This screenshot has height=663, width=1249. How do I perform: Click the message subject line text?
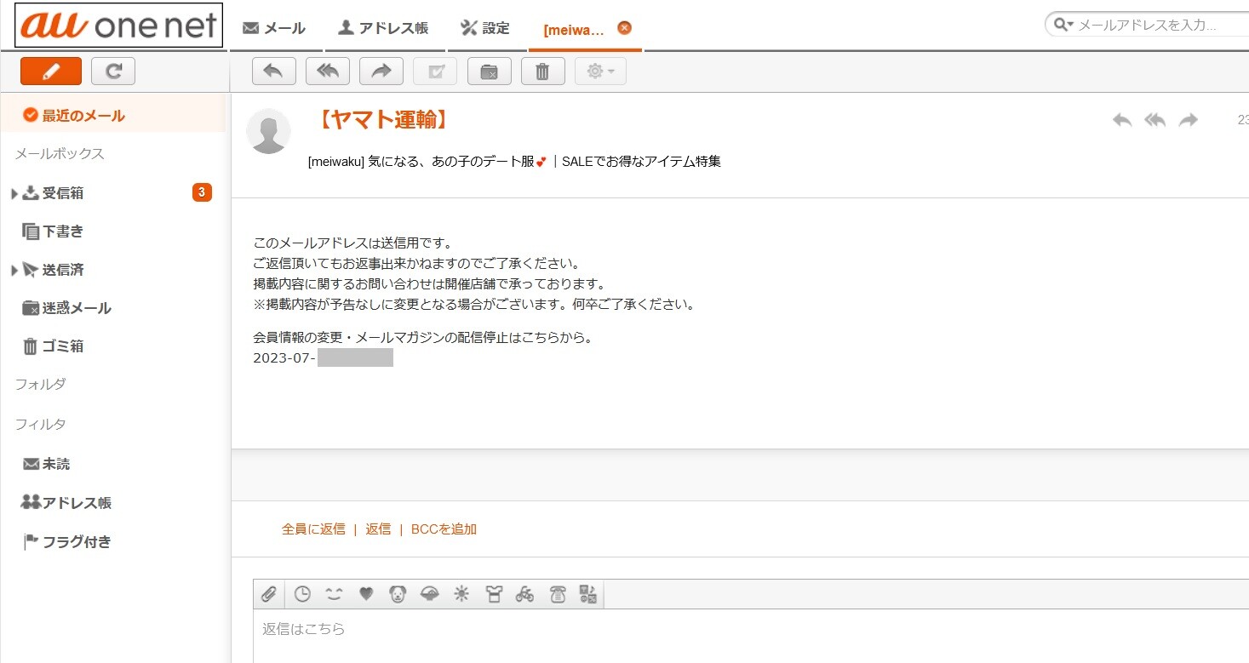point(514,162)
